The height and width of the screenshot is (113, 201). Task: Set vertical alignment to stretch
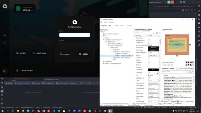pos(193,65)
